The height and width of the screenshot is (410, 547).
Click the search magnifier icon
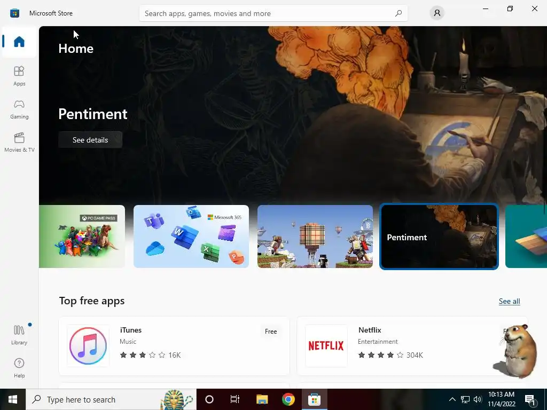398,13
